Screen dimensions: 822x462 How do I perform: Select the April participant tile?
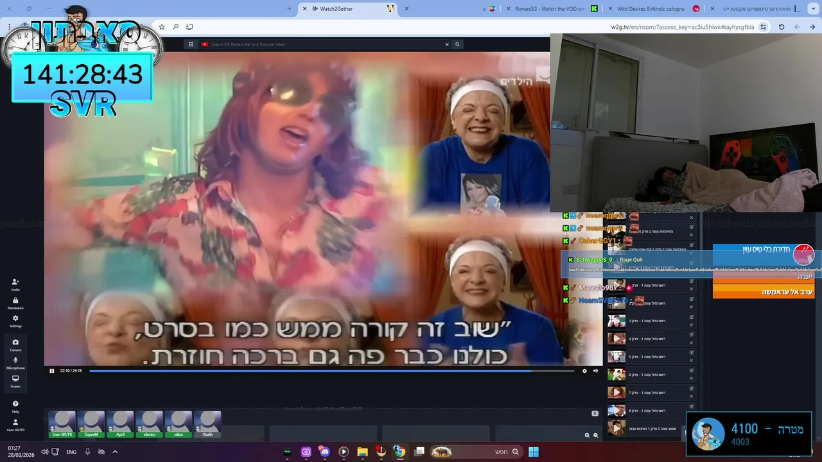click(x=120, y=424)
